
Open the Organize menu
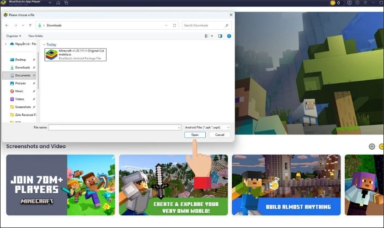click(13, 36)
